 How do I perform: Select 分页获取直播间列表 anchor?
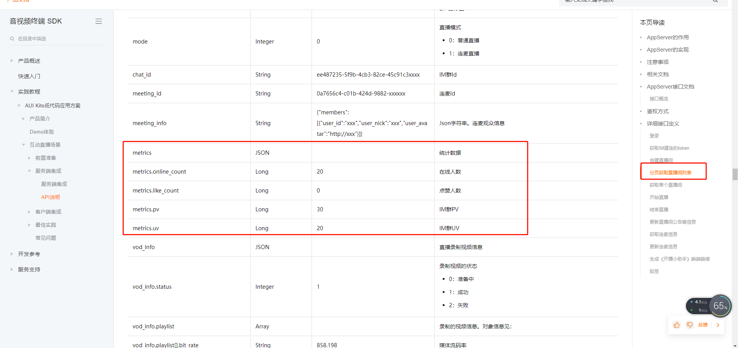point(670,173)
